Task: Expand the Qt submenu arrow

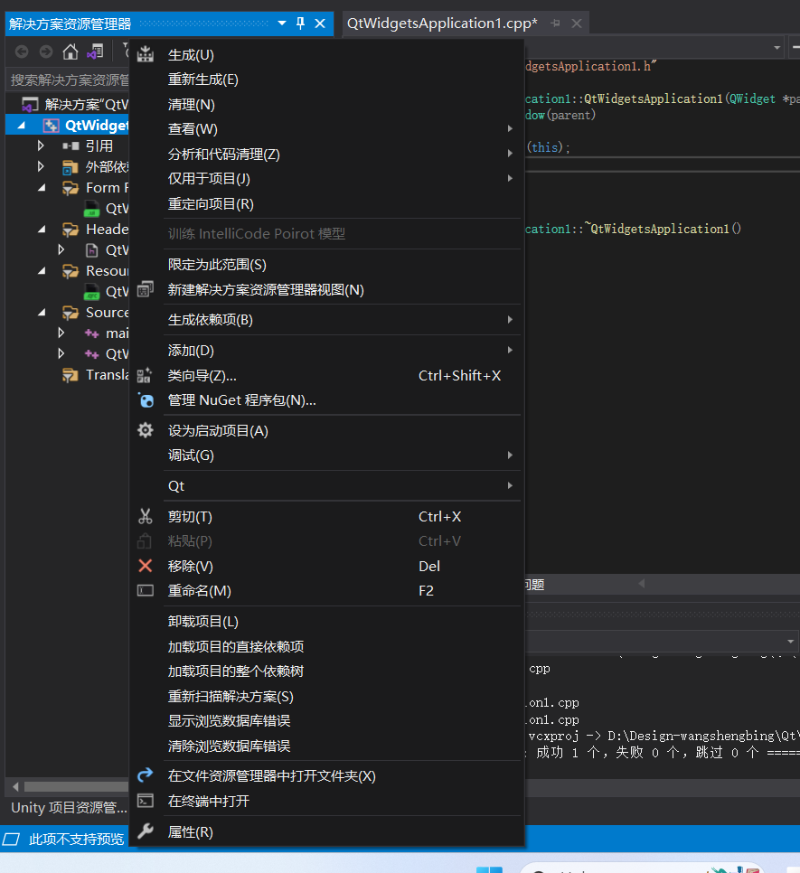Action: point(510,485)
